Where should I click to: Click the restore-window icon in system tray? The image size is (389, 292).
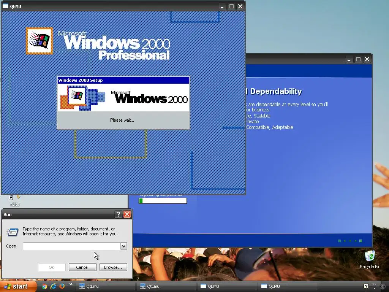tap(374, 284)
